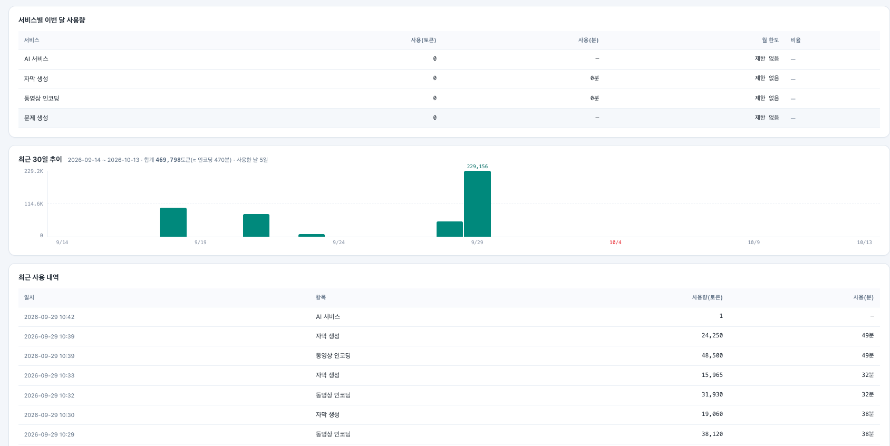Select the 9/28 bar next to the tallest bar
This screenshot has width=890, height=446.
coord(450,229)
